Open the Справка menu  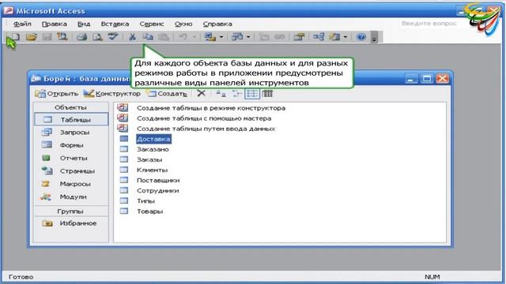pos(217,24)
